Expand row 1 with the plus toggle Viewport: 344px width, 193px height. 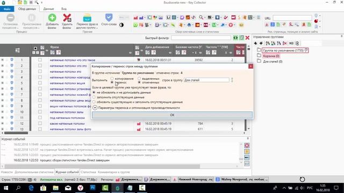point(2,60)
